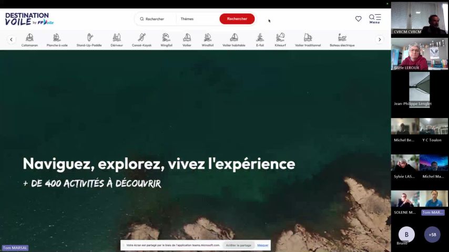Click Arrêter le partage button
449x252 pixels.
point(239,245)
